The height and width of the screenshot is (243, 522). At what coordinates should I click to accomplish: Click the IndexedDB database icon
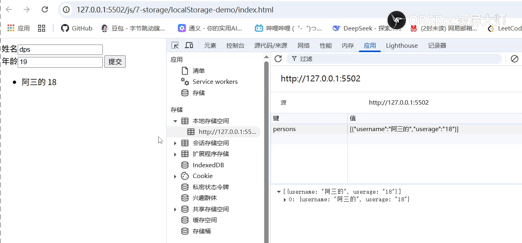(x=185, y=165)
